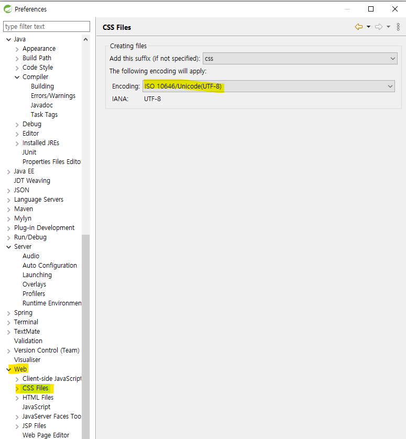Viewport: 406px width, 439px height.
Task: Click the tree scrollbar up arrow
Action: [x=86, y=39]
